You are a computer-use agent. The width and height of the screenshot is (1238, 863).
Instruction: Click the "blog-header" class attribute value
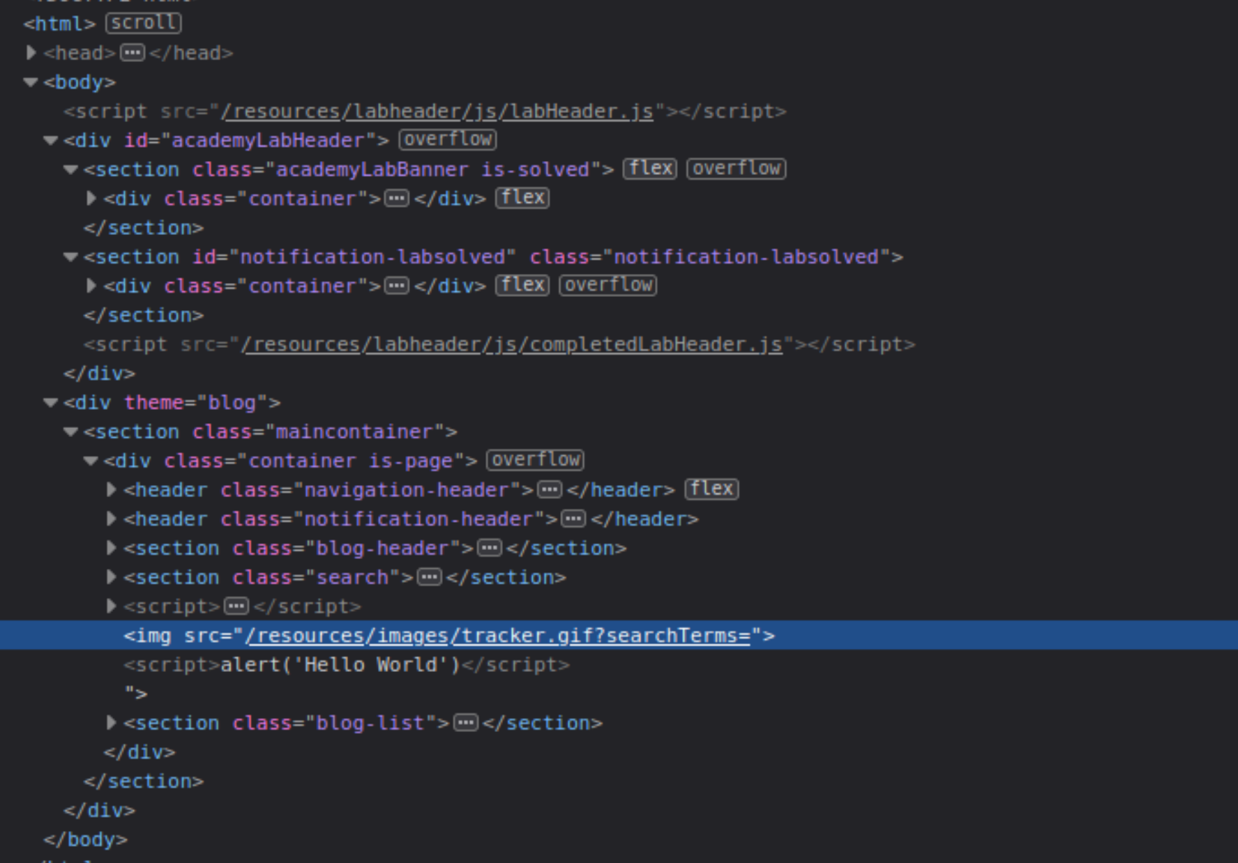[382, 548]
